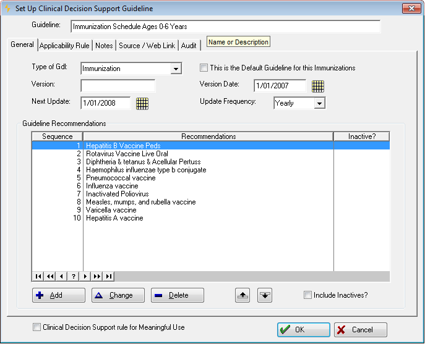
Task: Select Haemophilus influenzae type b conjugate
Action: [210, 170]
